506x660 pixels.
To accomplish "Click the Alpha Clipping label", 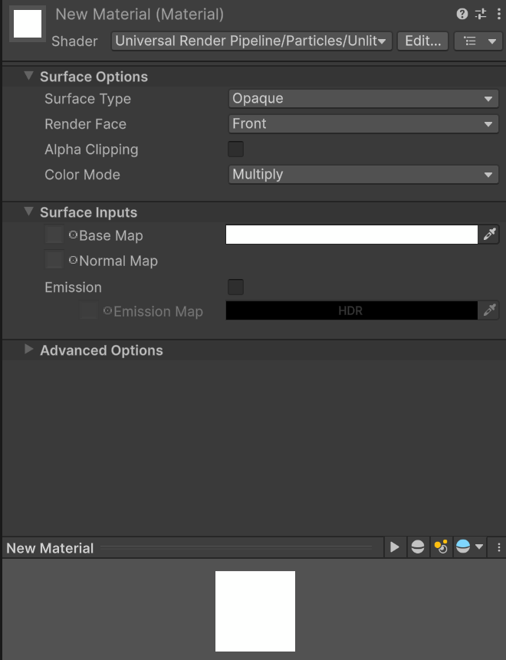I will pyautogui.click(x=91, y=149).
